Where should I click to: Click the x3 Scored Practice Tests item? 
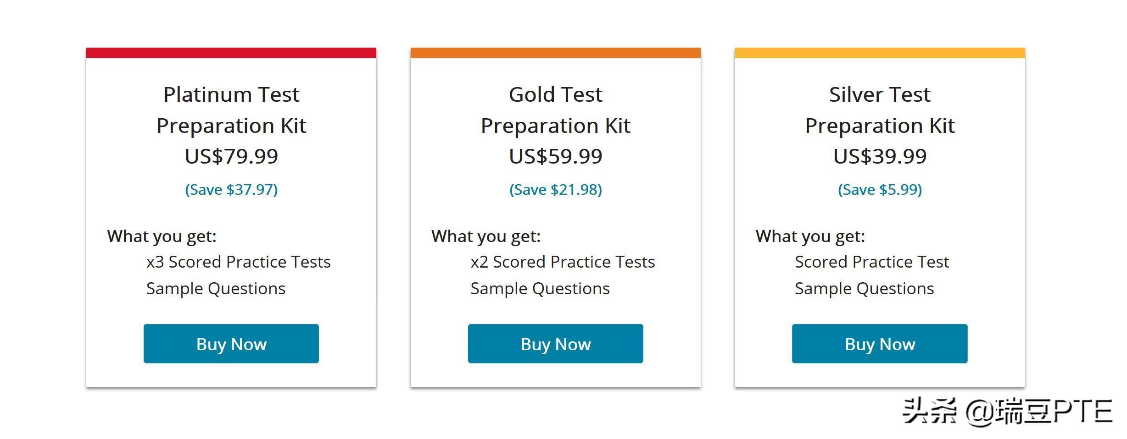coord(238,262)
